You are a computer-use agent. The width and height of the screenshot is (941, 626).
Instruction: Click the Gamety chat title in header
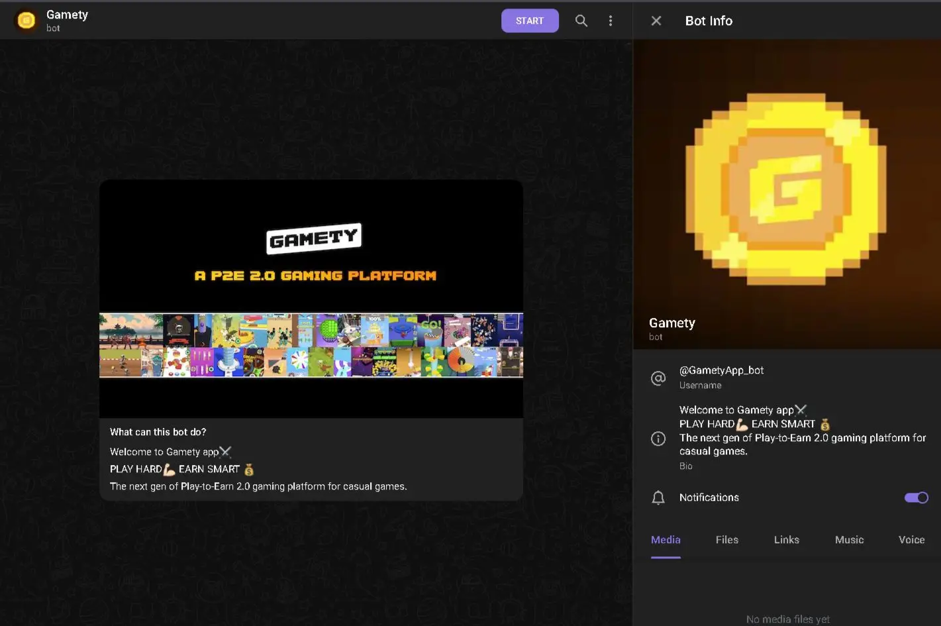point(67,15)
